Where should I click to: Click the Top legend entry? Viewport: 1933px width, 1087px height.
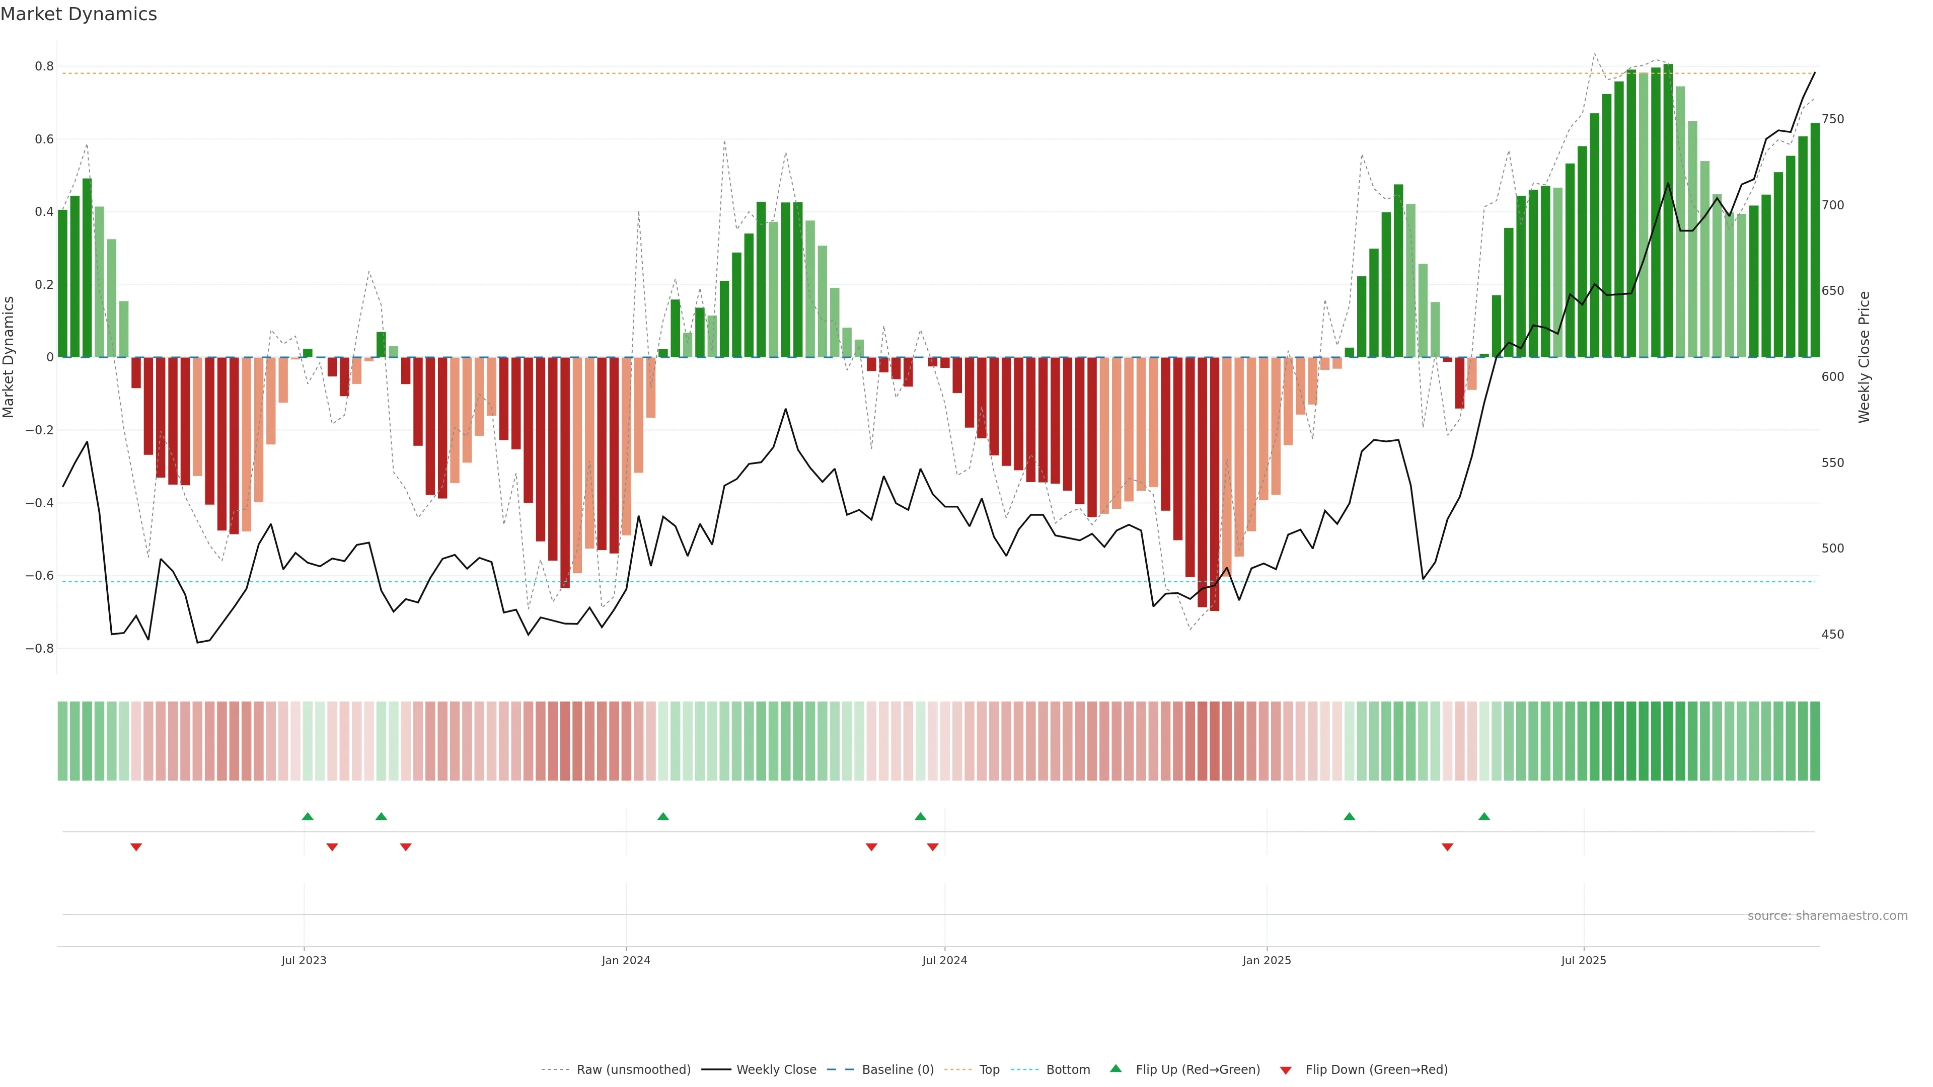[x=989, y=1070]
